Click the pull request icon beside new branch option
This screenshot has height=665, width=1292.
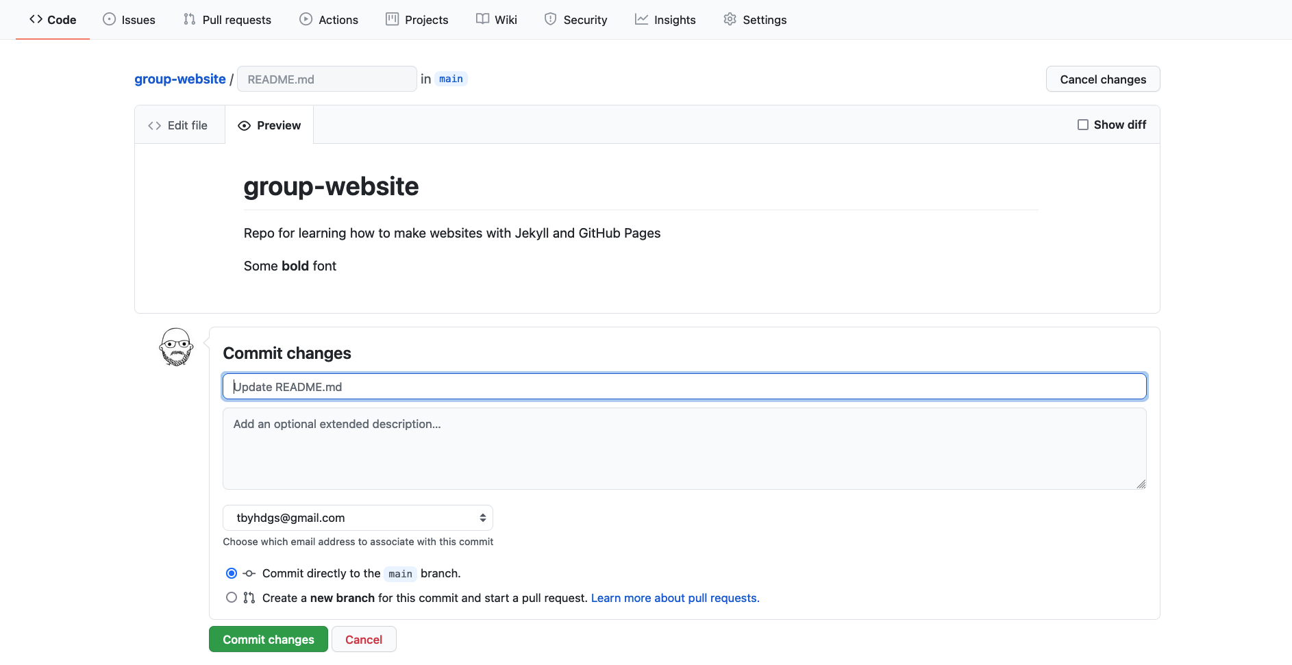(249, 598)
